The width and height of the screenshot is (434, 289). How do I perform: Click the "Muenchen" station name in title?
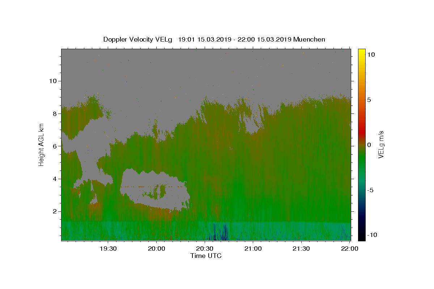pos(309,39)
